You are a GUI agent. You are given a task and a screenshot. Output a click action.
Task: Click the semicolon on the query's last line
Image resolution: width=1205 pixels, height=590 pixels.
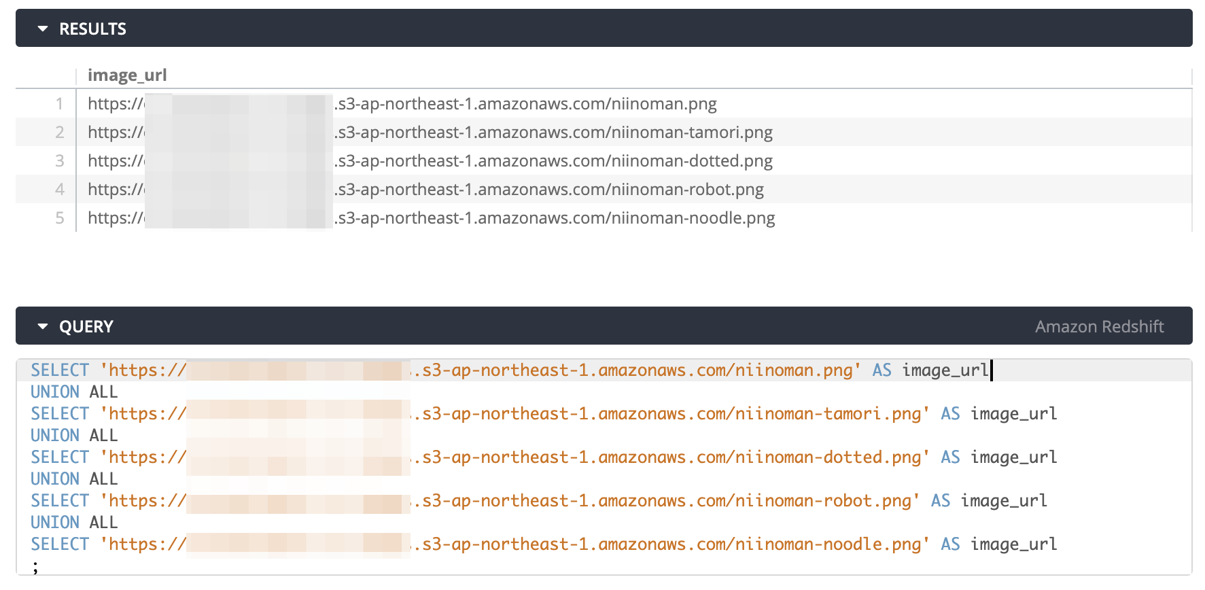pyautogui.click(x=35, y=566)
